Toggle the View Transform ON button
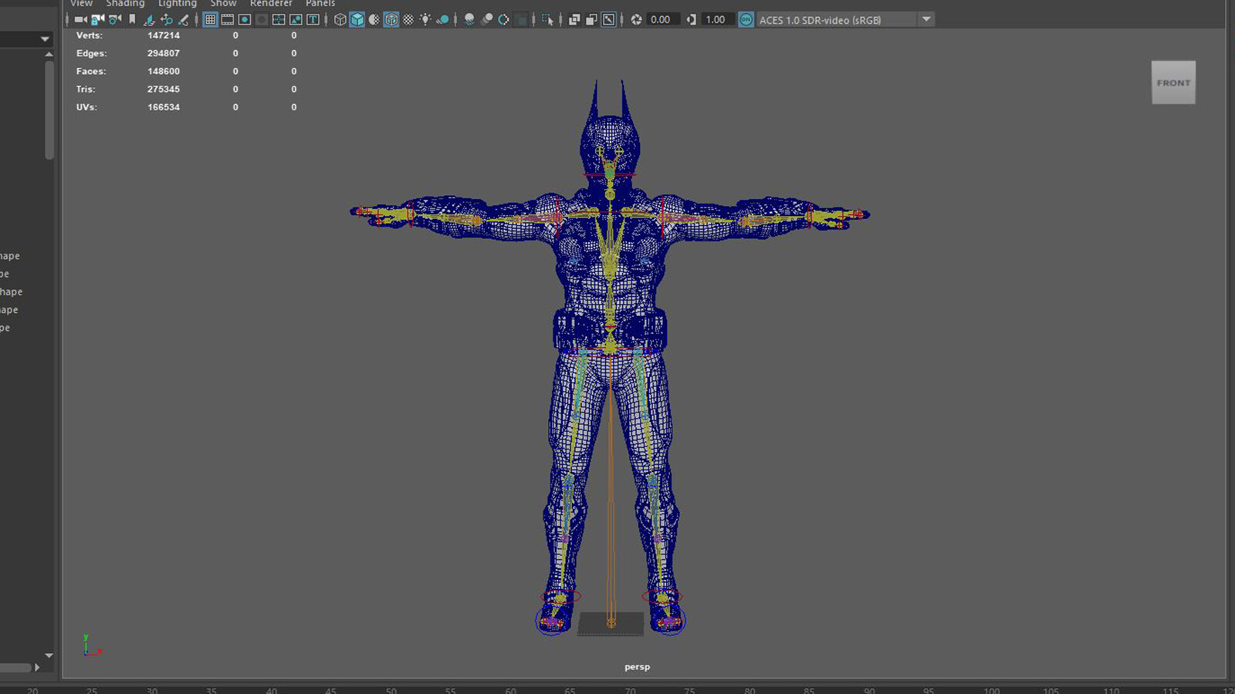This screenshot has height=694, width=1235. coord(746,20)
